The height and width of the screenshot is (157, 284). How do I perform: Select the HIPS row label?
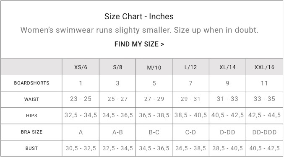click(x=31, y=116)
